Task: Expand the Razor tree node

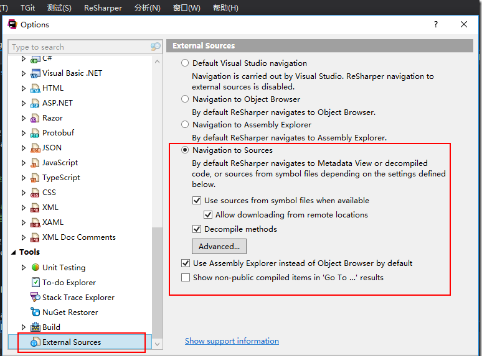Action: pos(24,118)
